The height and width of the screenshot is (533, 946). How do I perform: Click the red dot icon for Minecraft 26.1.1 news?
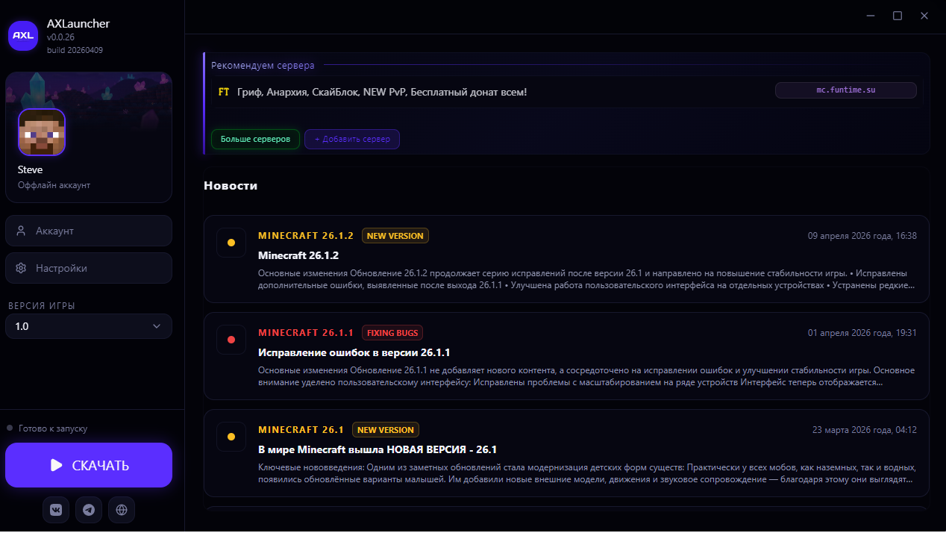pos(231,340)
